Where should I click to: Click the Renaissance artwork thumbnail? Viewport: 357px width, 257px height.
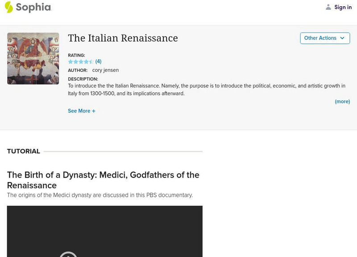pyautogui.click(x=33, y=58)
